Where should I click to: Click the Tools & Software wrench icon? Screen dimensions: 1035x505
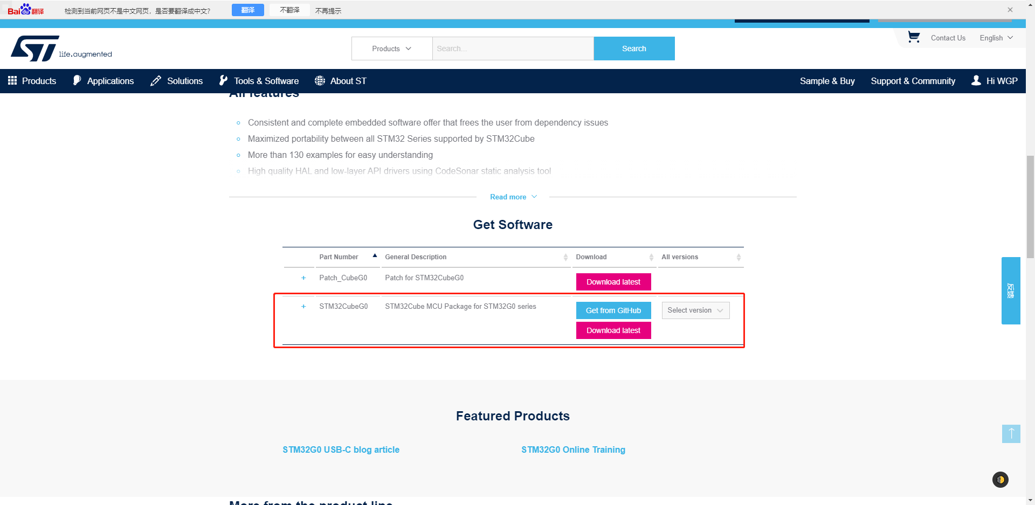[x=223, y=80]
